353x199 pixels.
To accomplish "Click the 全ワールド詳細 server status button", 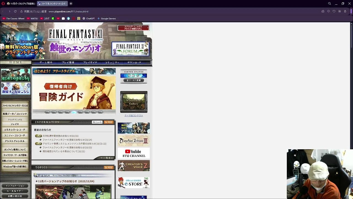I will (x=134, y=80).
